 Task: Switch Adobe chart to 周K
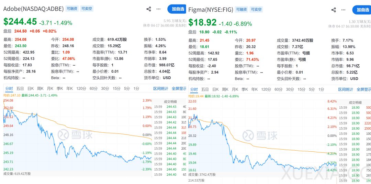[x=40, y=89]
